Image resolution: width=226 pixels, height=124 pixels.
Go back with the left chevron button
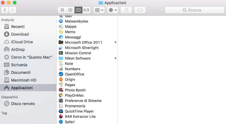tap(5, 10)
